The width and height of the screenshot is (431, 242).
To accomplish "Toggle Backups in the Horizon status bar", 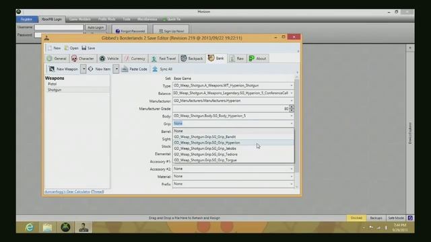I will tap(376, 218).
